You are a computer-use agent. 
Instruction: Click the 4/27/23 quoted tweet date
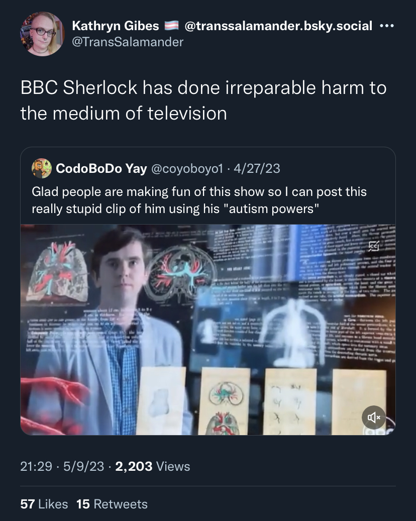click(x=257, y=168)
